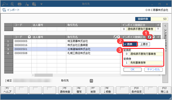Click the PDF export icon

27,4
